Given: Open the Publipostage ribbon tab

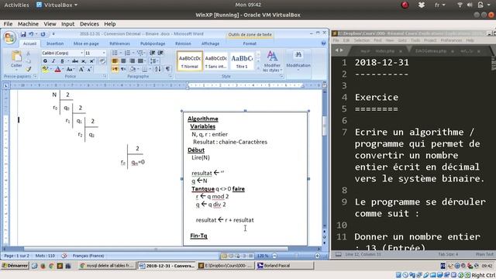Looking at the screenshot, I should (153, 43).
